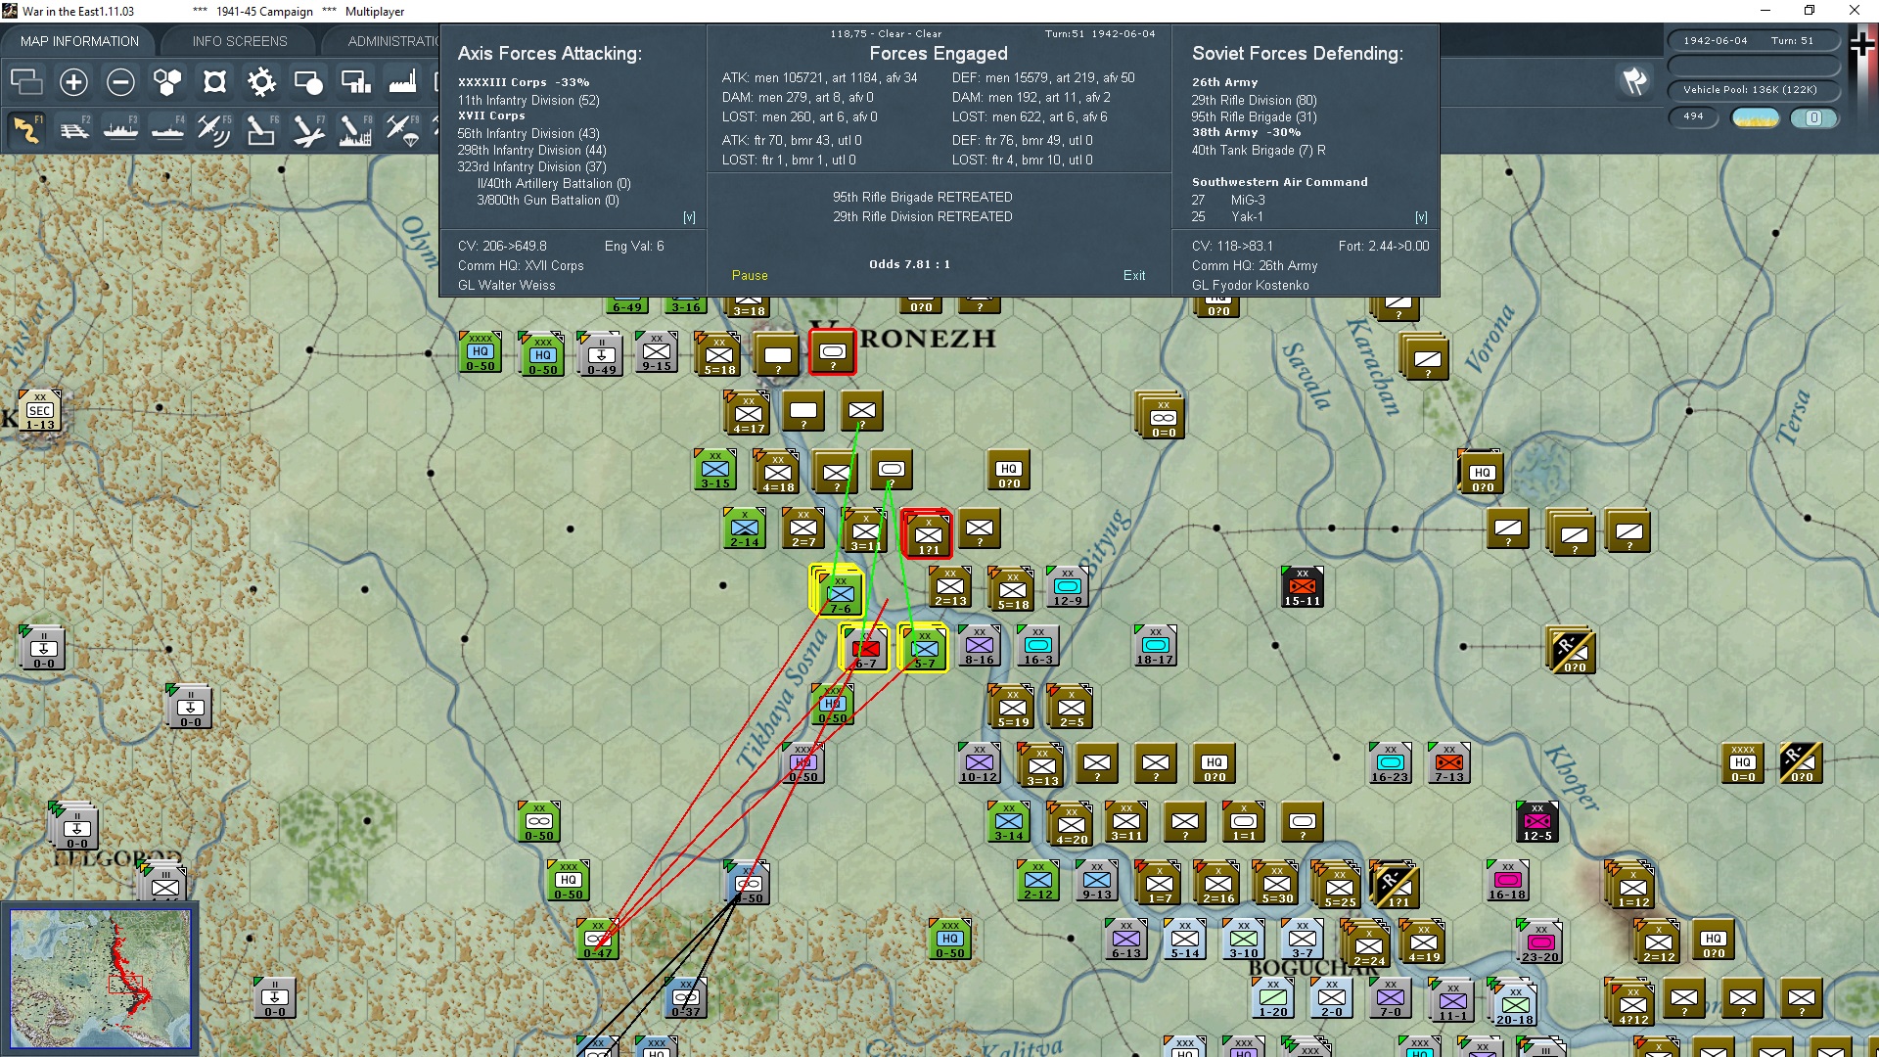The width and height of the screenshot is (1879, 1057).
Task: Click the overlapping windows map view icon
Action: [26, 82]
